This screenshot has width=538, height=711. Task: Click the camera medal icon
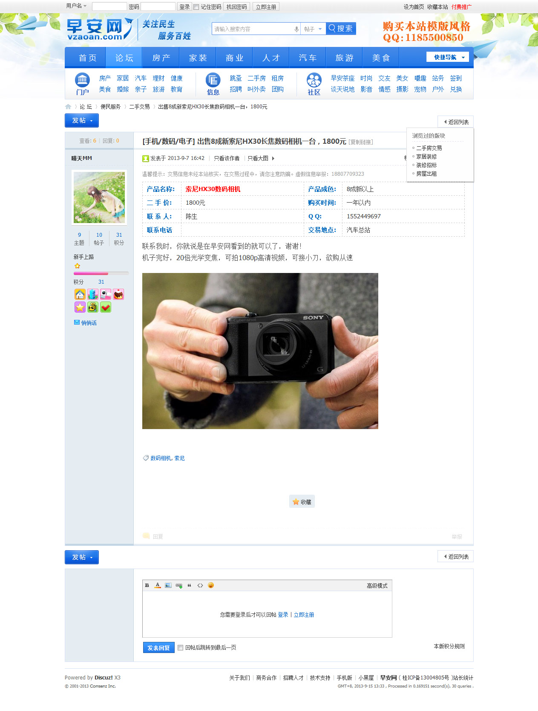click(x=106, y=294)
